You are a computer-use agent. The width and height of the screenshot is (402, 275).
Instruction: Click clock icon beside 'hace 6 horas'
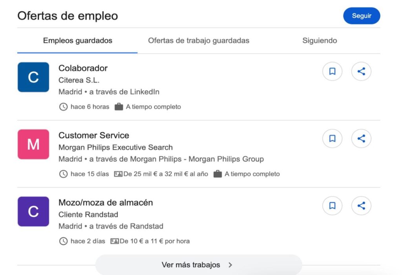click(x=63, y=107)
